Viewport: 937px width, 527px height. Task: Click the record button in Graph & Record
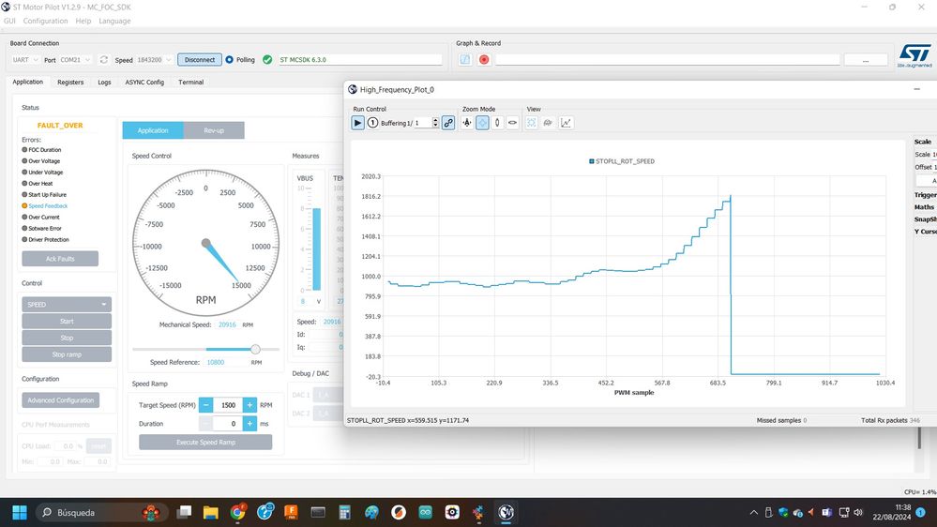tap(484, 60)
